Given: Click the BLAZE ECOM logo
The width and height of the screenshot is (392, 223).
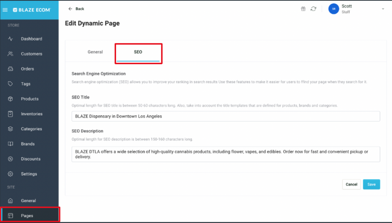Looking at the screenshot, I should click(32, 10).
